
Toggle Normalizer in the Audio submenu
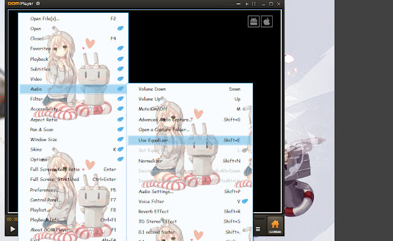(189, 161)
